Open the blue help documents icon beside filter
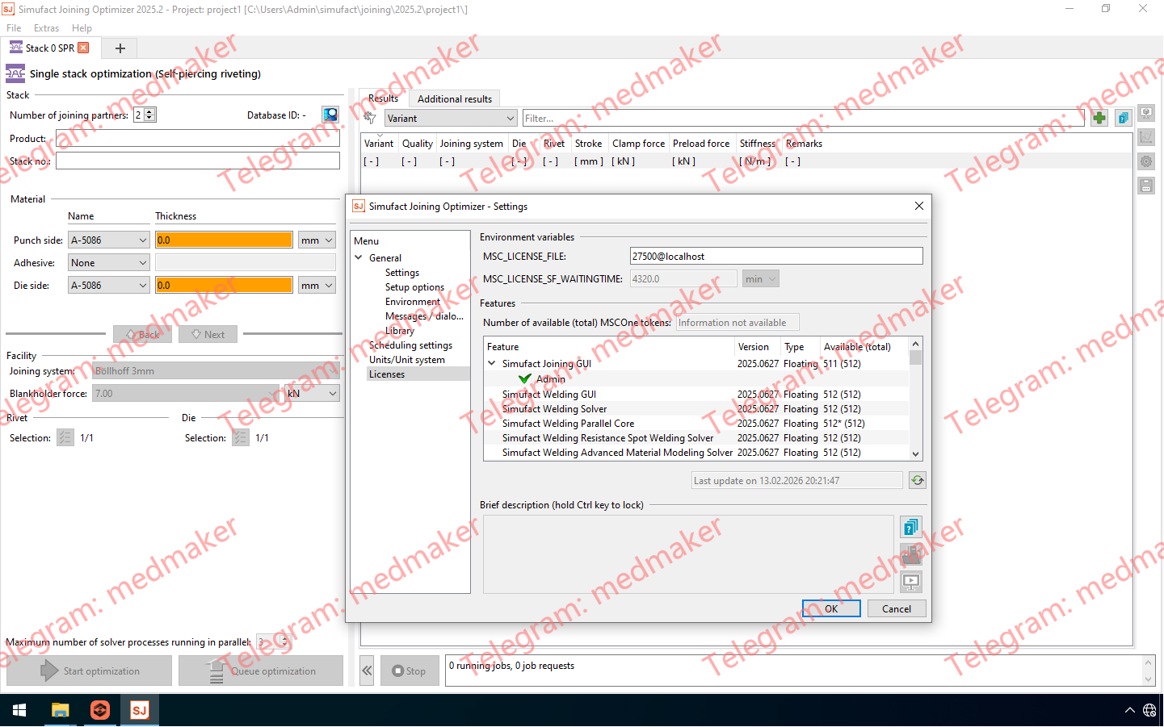Screen dimensions: 1164x727 click(1123, 117)
